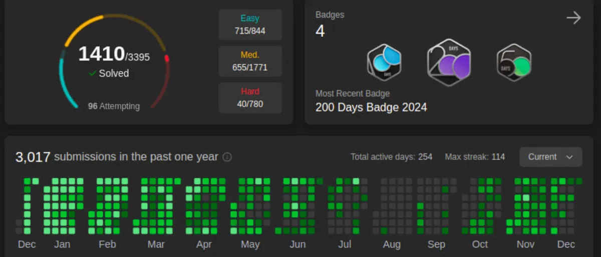Screen dimensions: 601x257
Task: Click the Hard 40/780 difficulty box
Action: 250,97
